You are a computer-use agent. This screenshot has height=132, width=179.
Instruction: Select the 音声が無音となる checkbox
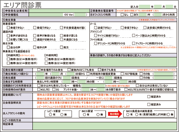[x=35, y=35]
